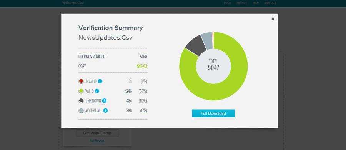Click the Get Valid Emails button
This screenshot has height=150, width=346.
[97, 133]
